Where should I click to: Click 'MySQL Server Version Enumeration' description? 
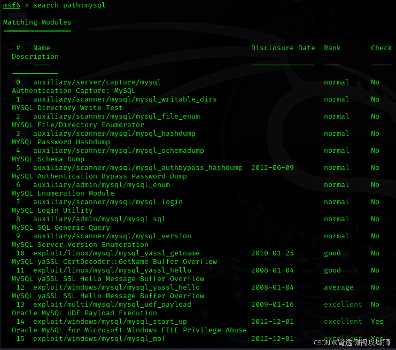click(x=80, y=245)
